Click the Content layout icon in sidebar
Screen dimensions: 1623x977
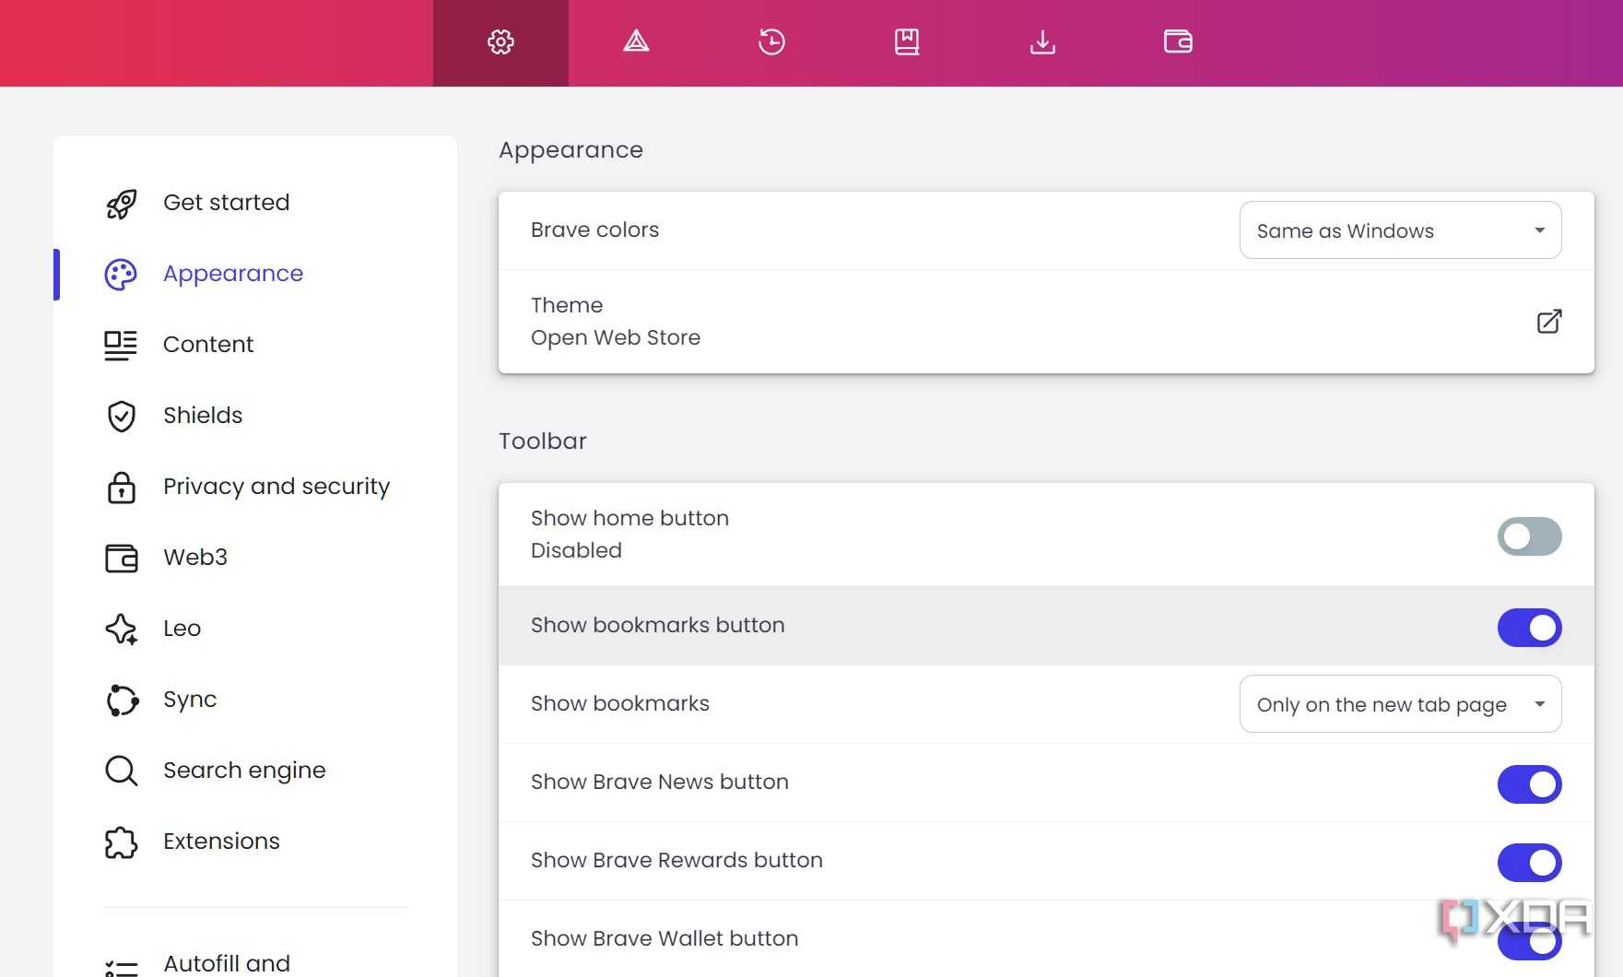click(x=121, y=345)
